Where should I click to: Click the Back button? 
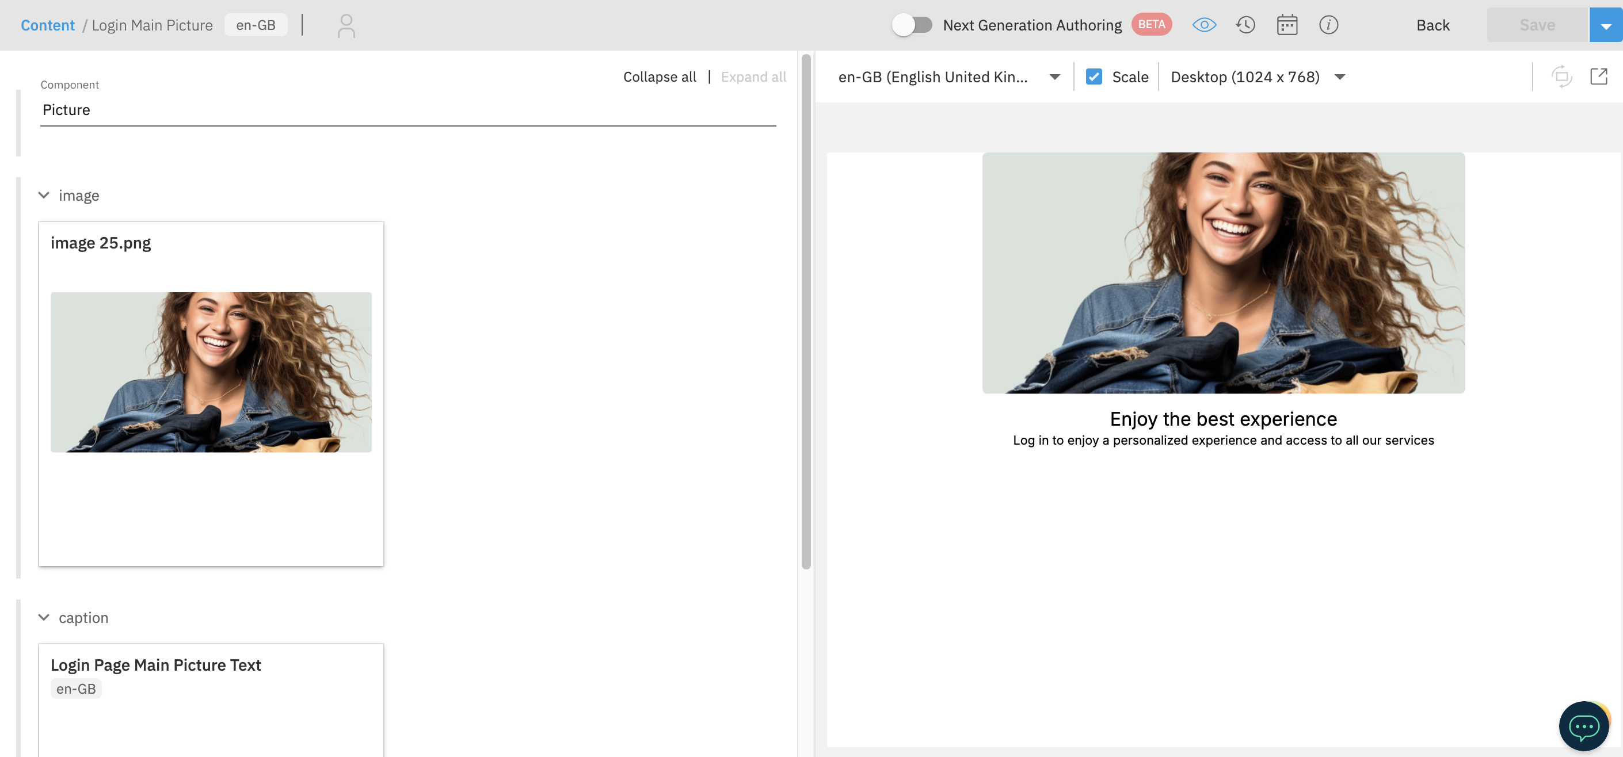coord(1432,25)
